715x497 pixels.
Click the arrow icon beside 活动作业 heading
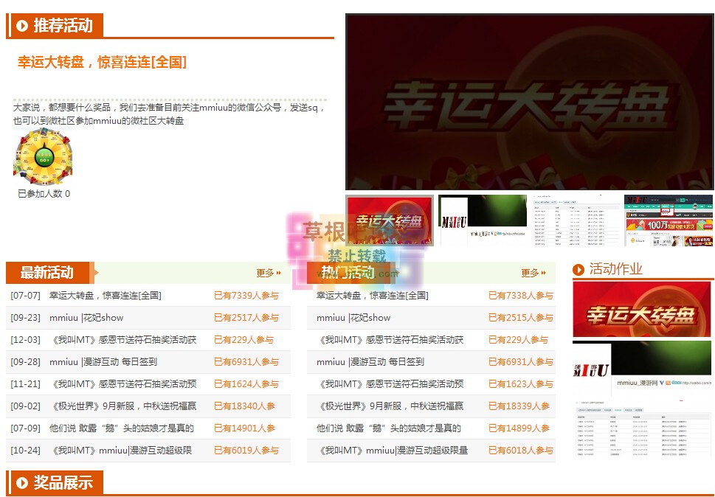coord(578,270)
